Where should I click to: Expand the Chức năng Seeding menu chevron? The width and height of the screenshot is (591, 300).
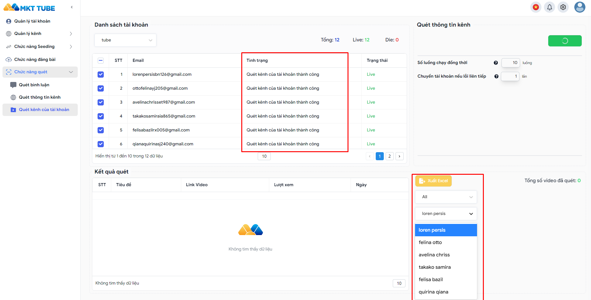71,47
